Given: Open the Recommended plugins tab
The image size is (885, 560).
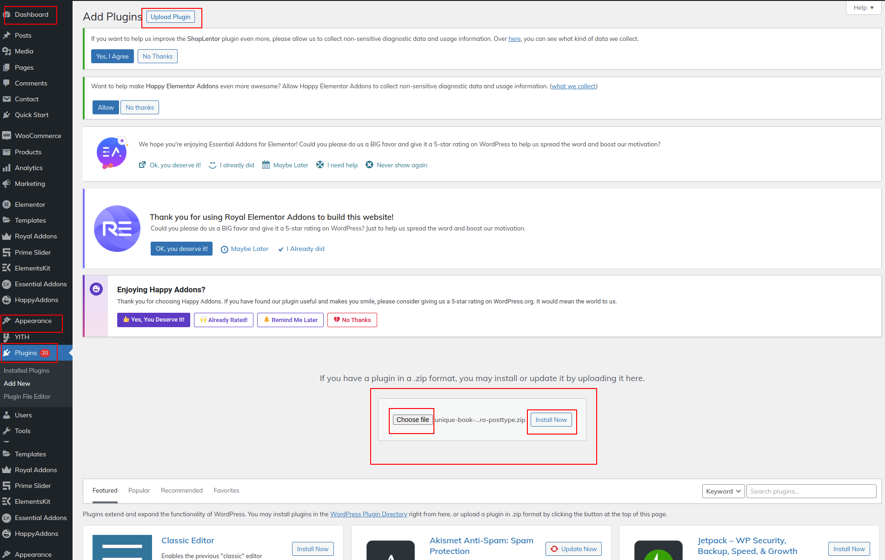Looking at the screenshot, I should 182,490.
